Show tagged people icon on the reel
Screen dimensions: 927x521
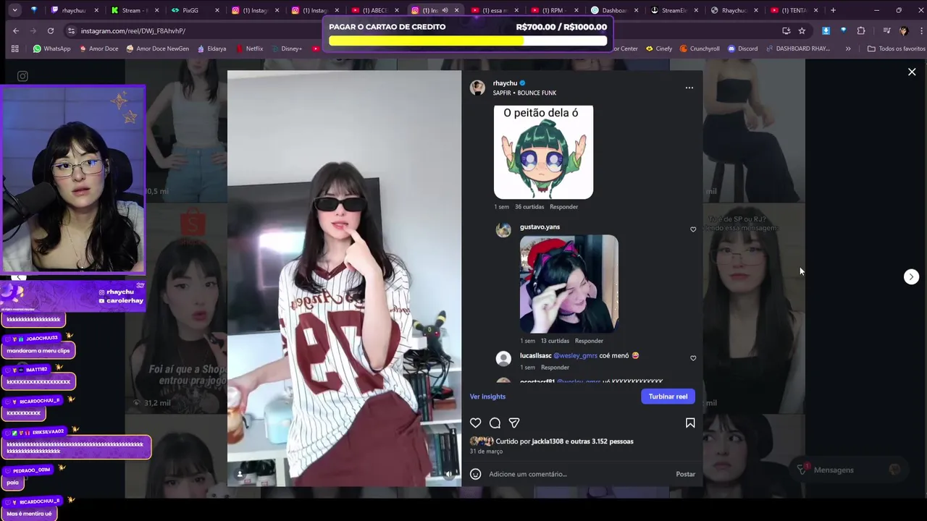click(240, 474)
